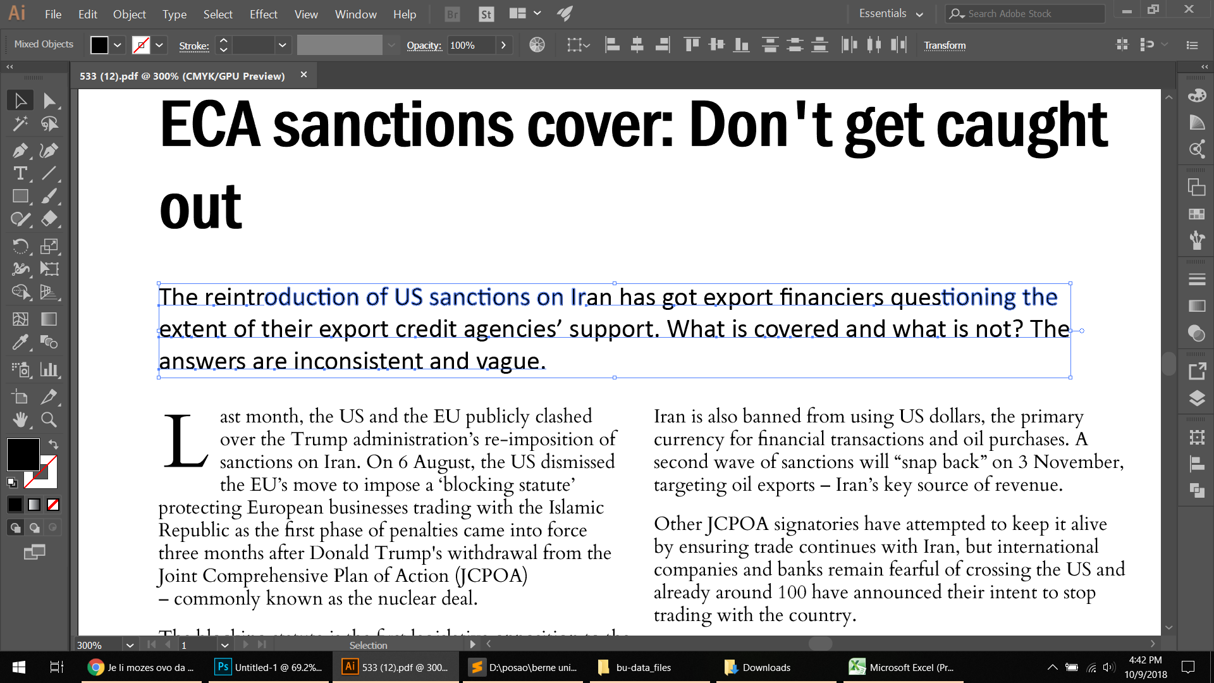Click the Horizontal Align Left icon
Viewport: 1214px width, 683px height.
point(612,45)
